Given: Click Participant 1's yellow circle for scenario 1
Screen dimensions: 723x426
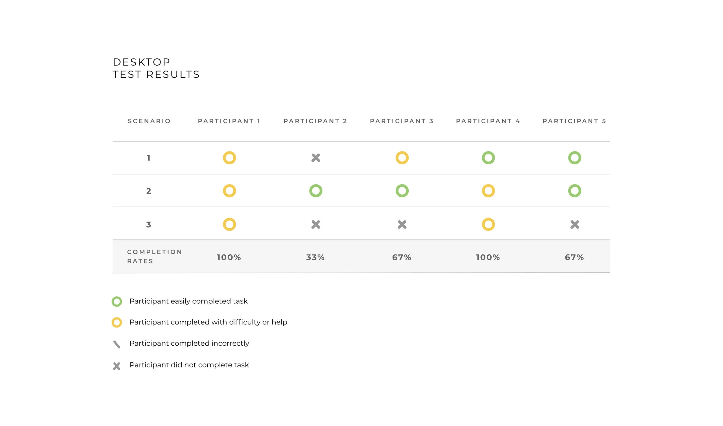Looking at the screenshot, I should click(x=229, y=158).
